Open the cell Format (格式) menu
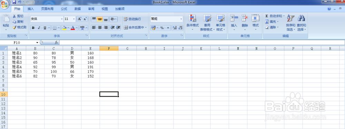This screenshot has width=345, height=129. [x=255, y=23]
